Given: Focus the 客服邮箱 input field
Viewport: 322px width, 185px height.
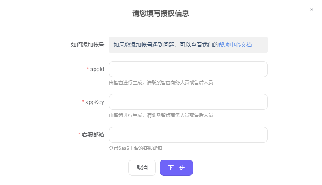Looking at the screenshot, I should [188, 135].
